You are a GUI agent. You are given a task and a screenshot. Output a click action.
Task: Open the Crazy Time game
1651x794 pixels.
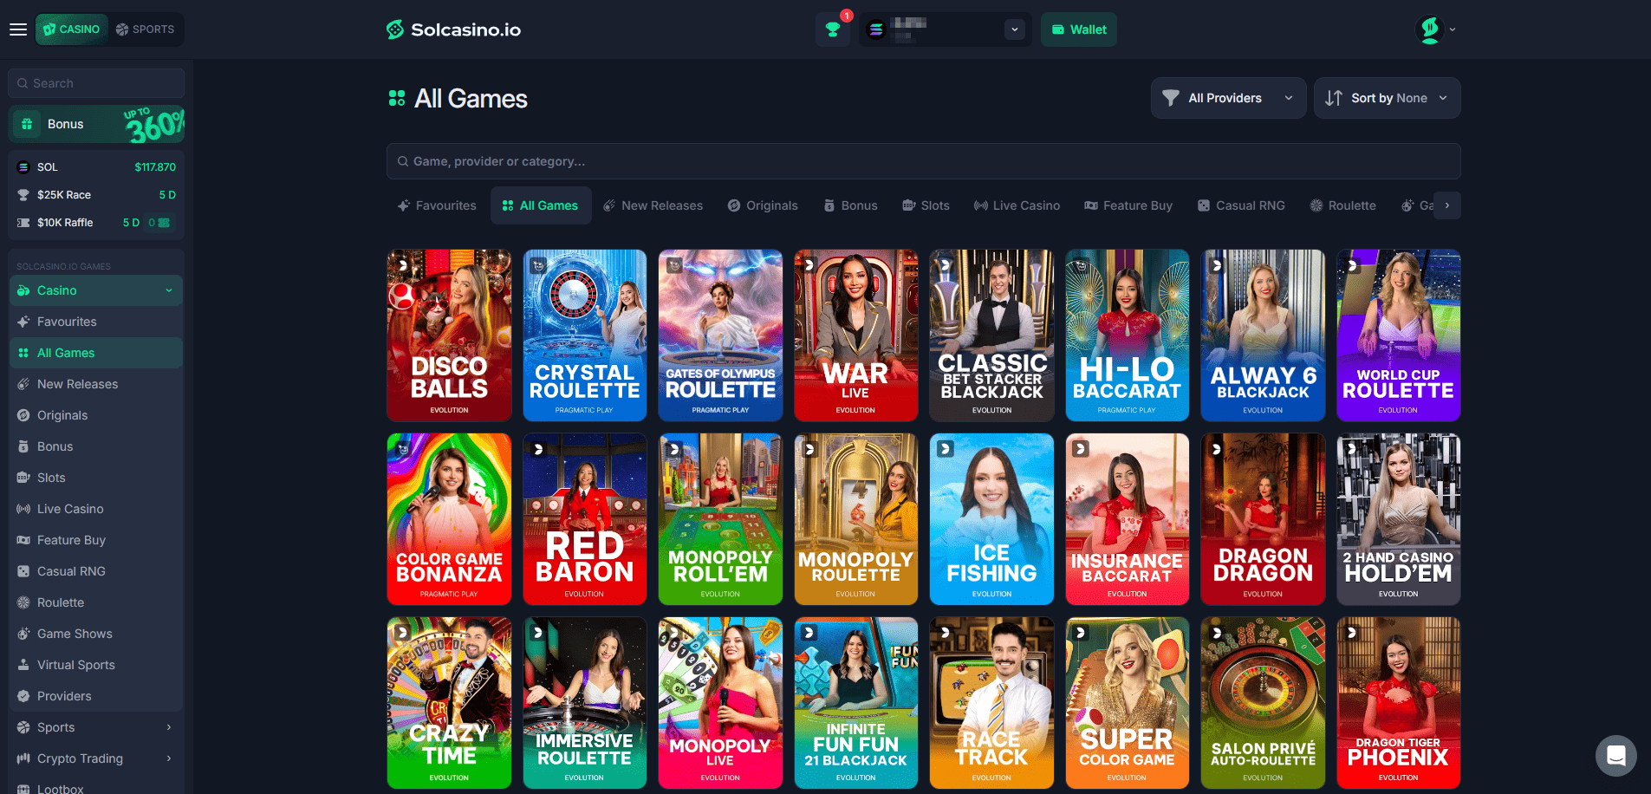click(449, 703)
